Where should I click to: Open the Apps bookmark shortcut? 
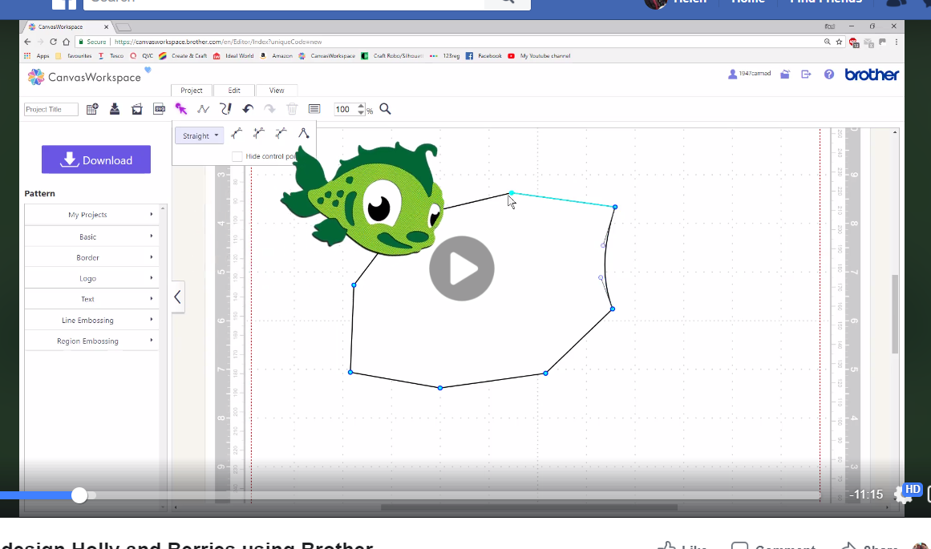click(x=37, y=56)
